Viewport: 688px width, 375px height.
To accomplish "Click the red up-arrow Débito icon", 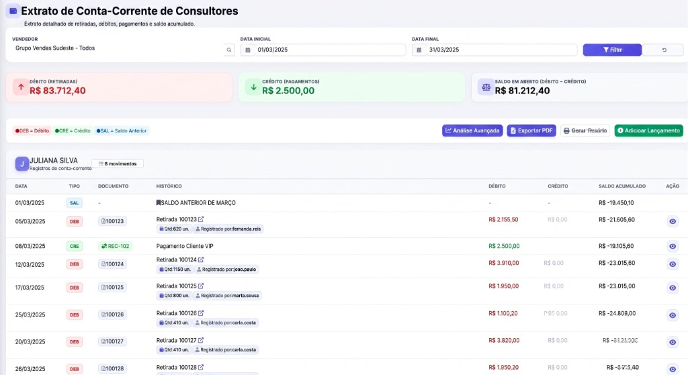I will [x=21, y=87].
